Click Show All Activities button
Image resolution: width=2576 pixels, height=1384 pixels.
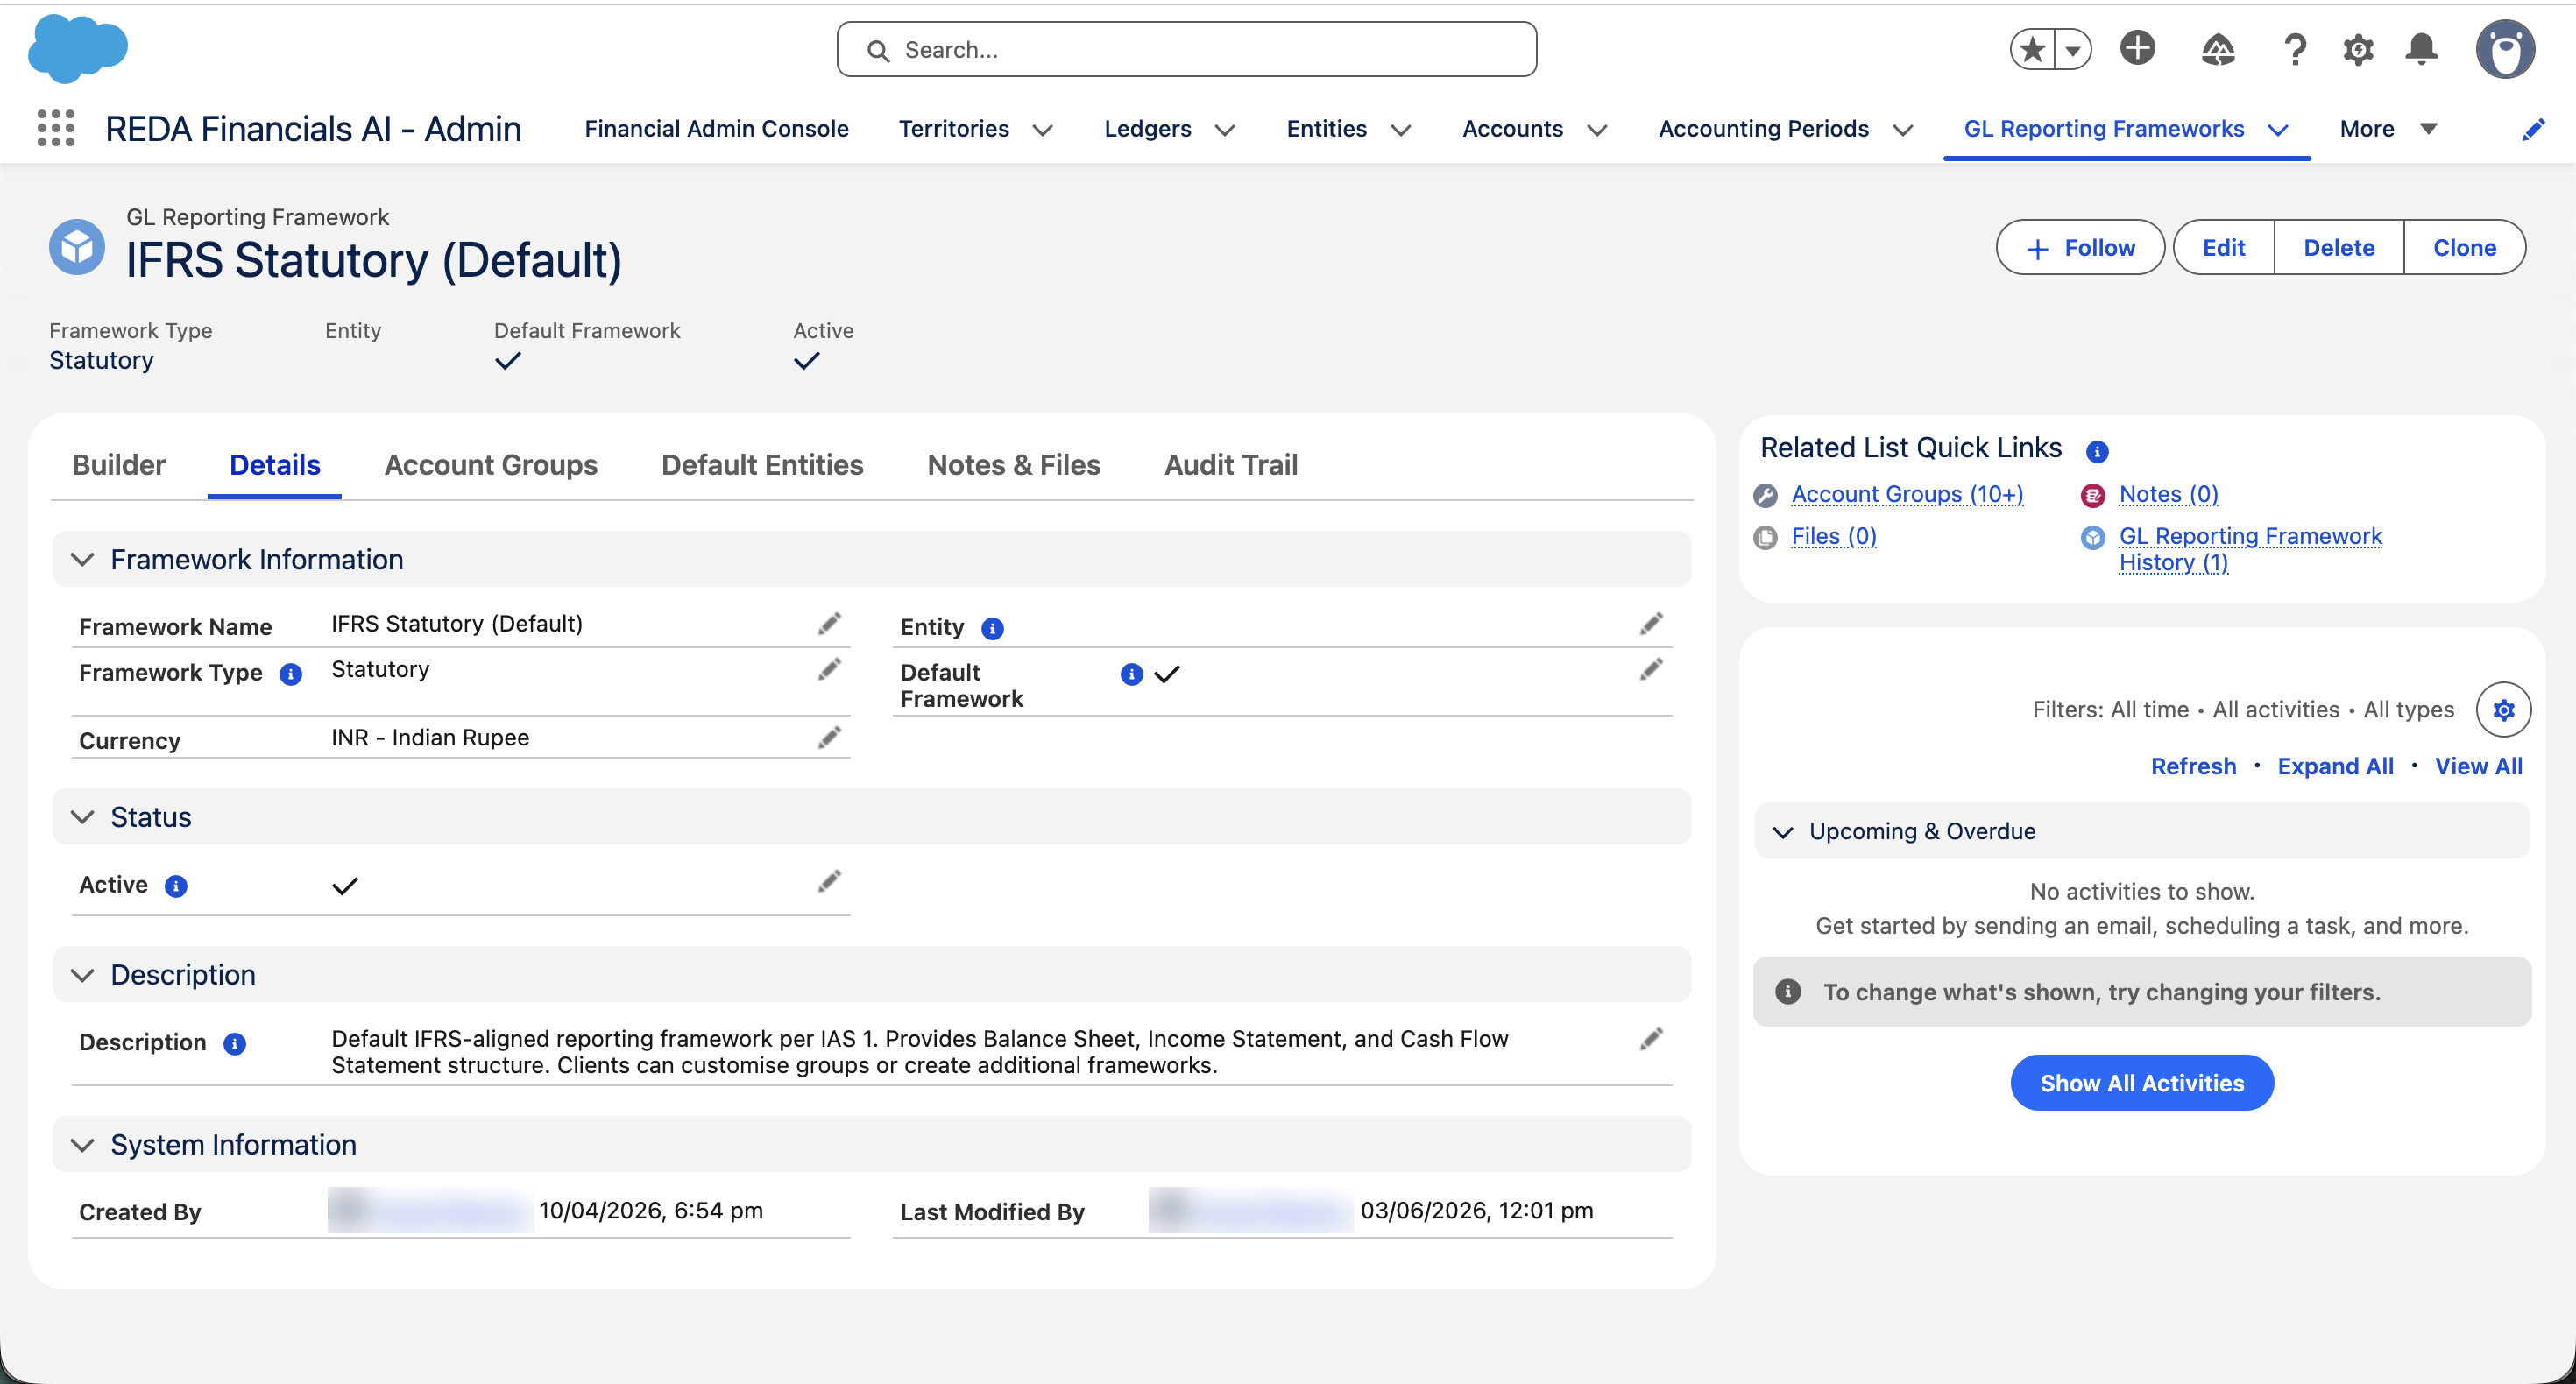[2142, 1083]
